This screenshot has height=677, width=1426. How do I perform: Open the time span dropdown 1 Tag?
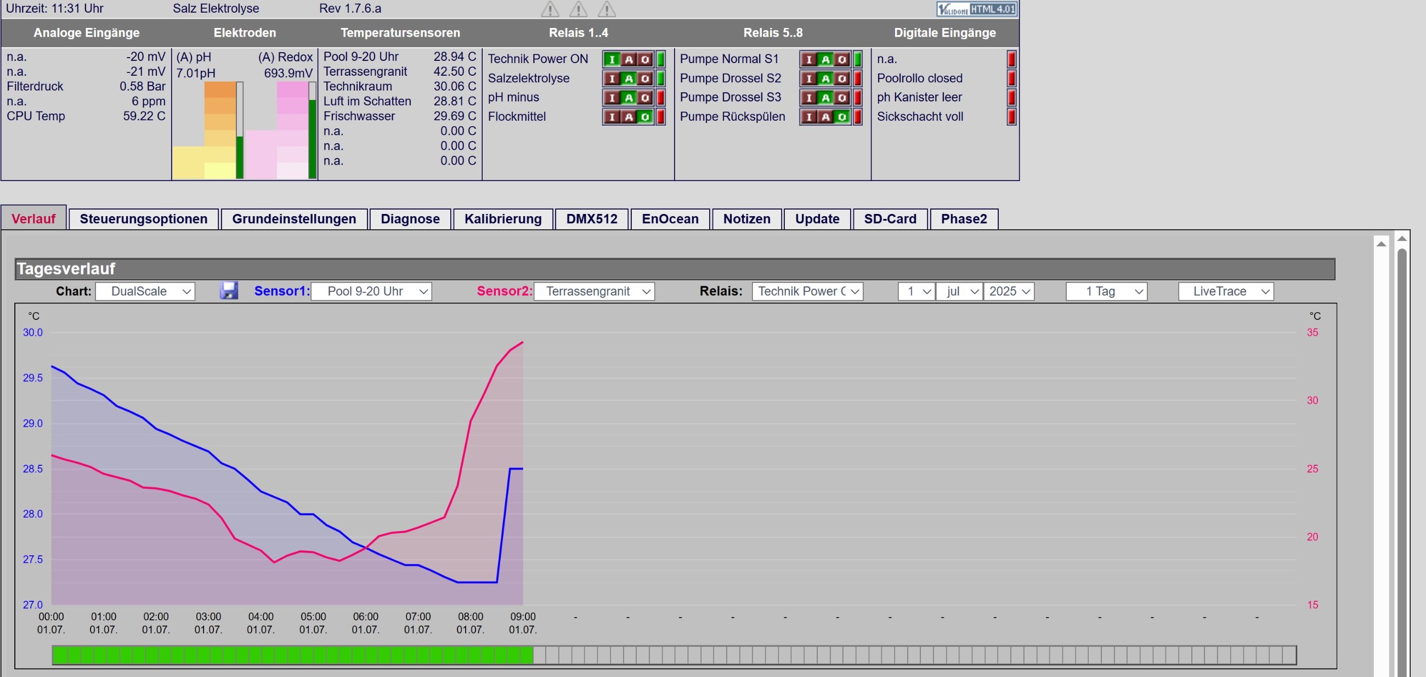click(1107, 291)
